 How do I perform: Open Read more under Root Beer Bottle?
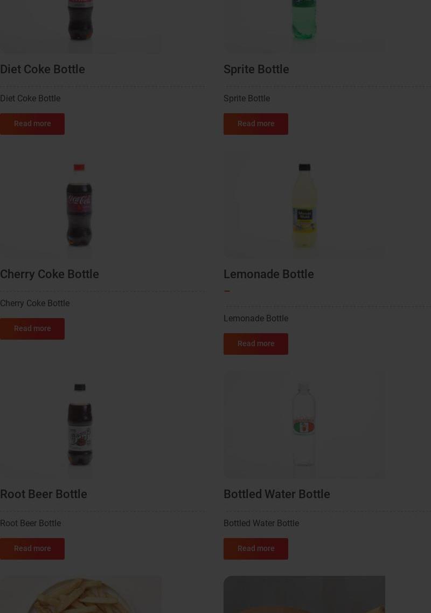[32, 549]
